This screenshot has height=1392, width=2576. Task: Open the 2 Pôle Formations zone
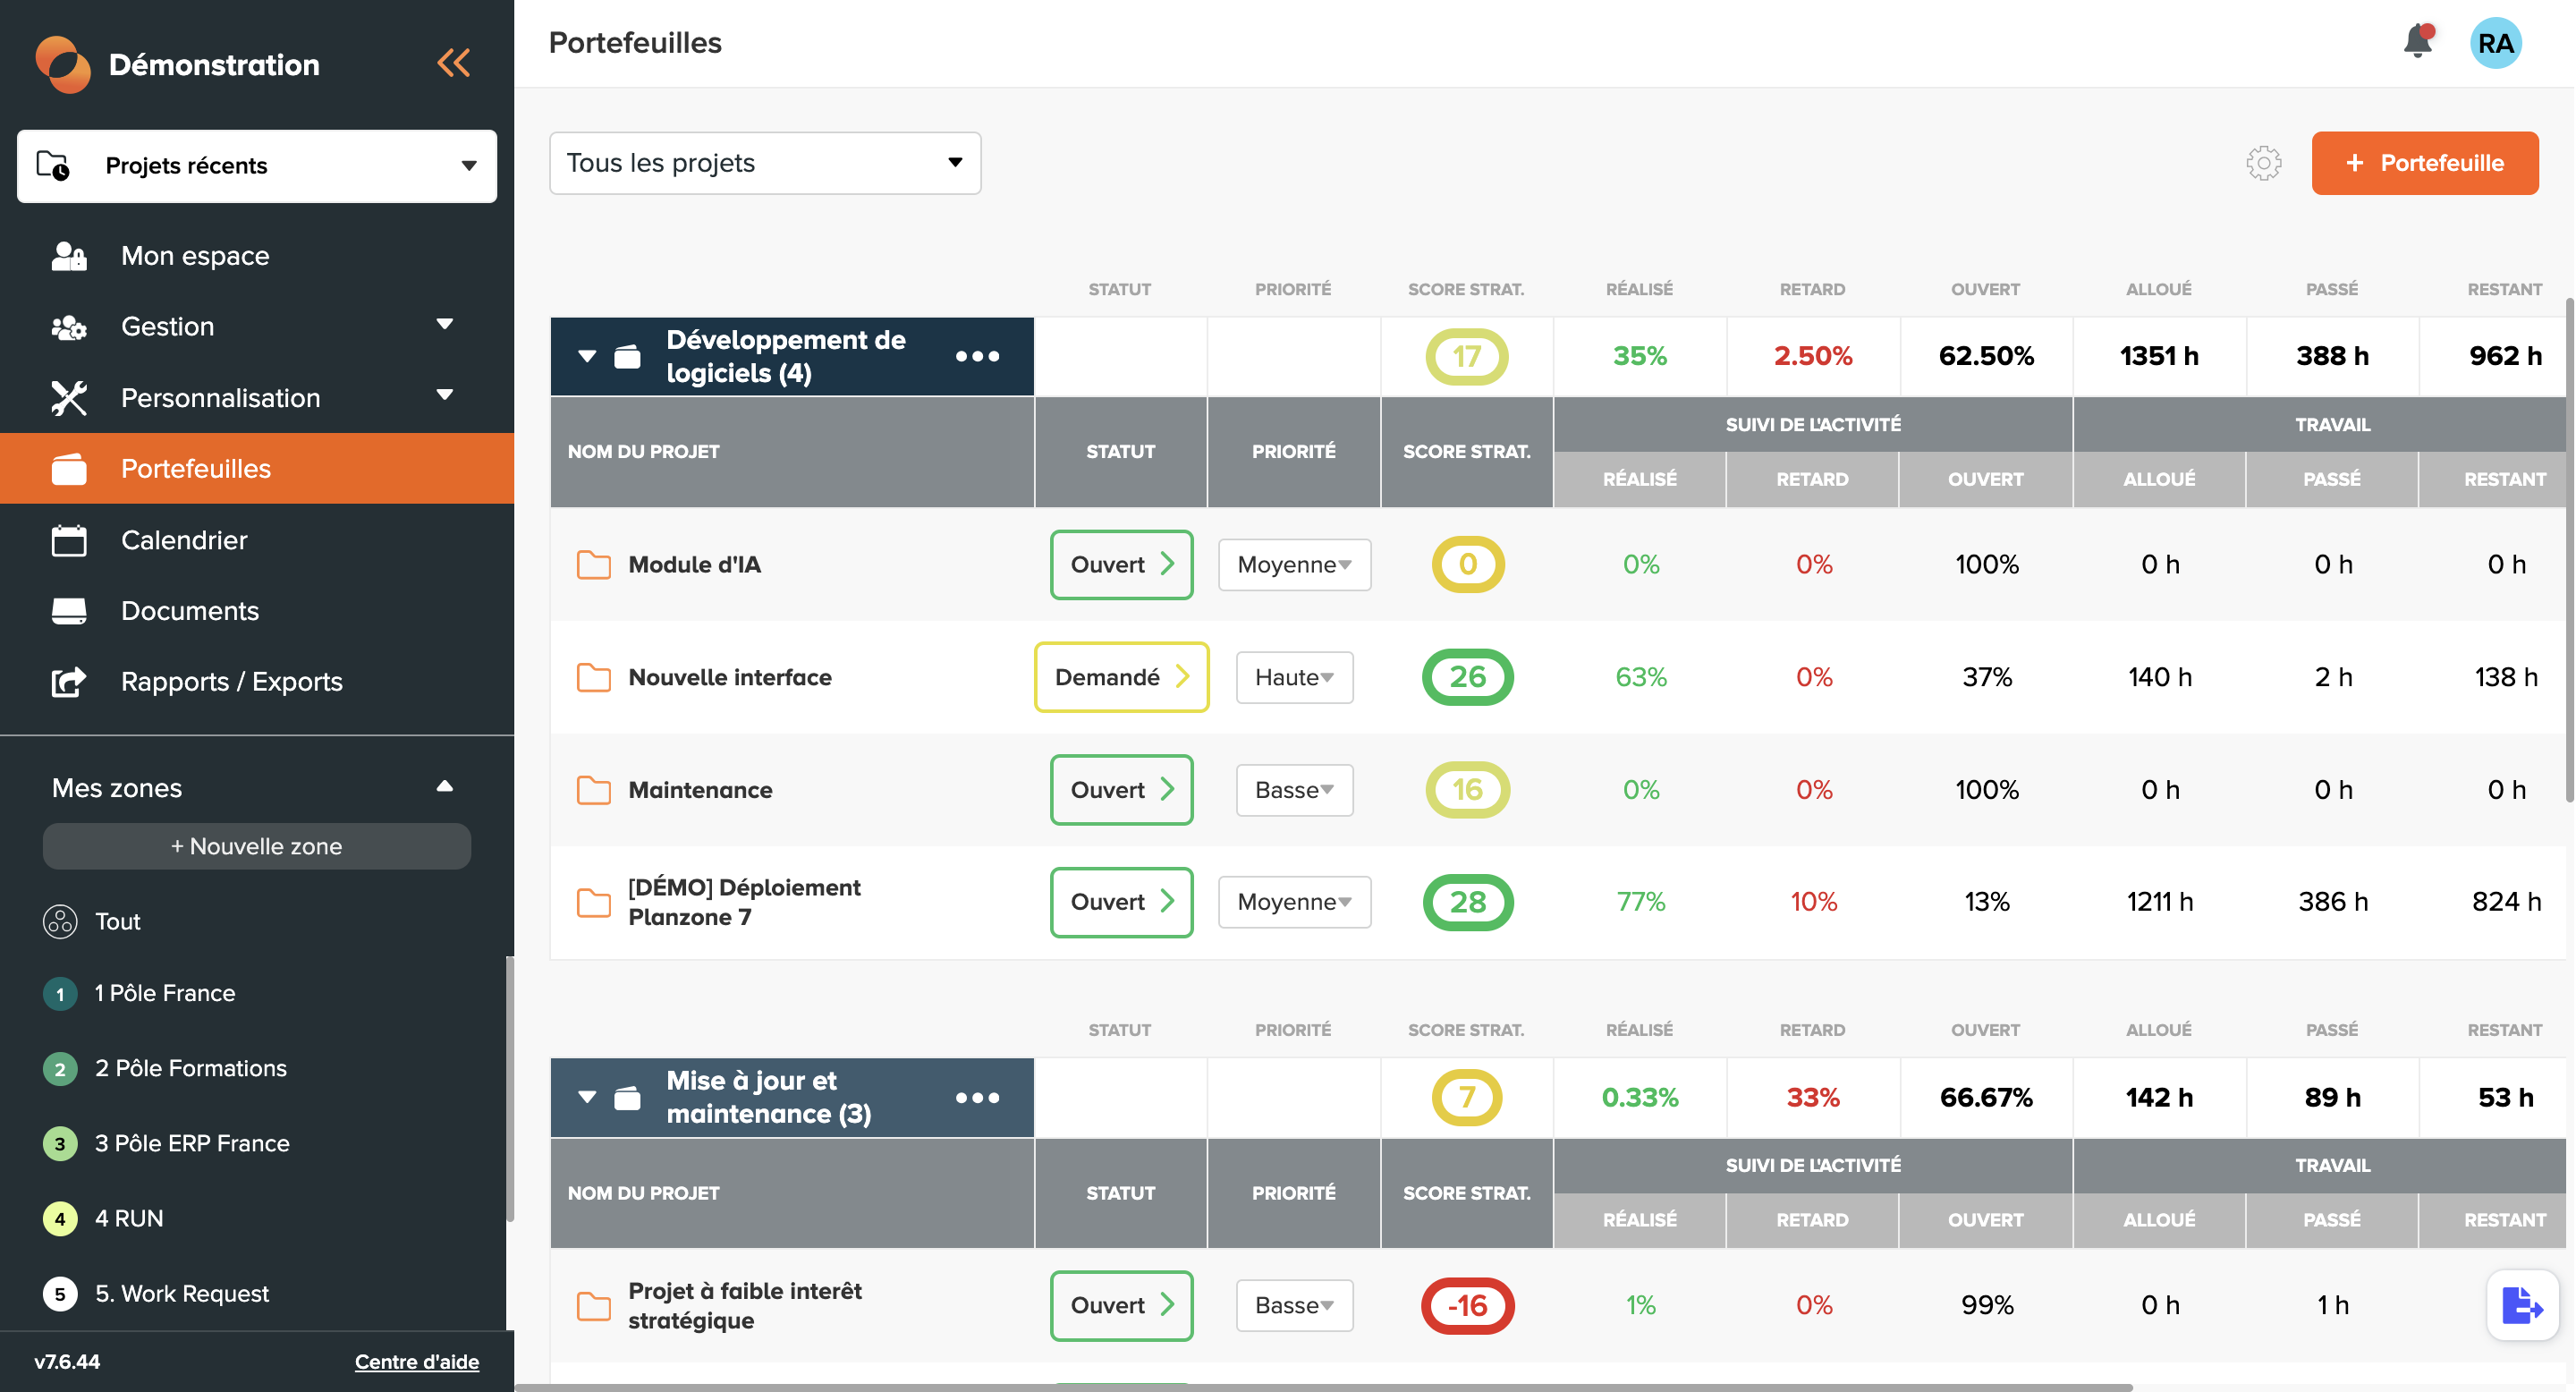pos(190,1068)
